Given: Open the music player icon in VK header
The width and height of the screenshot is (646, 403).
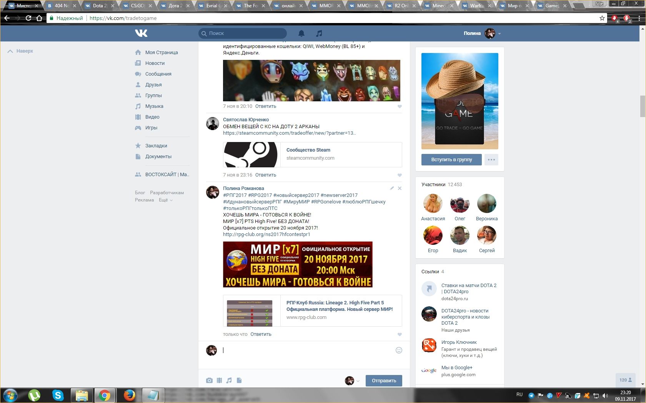Looking at the screenshot, I should pos(319,33).
